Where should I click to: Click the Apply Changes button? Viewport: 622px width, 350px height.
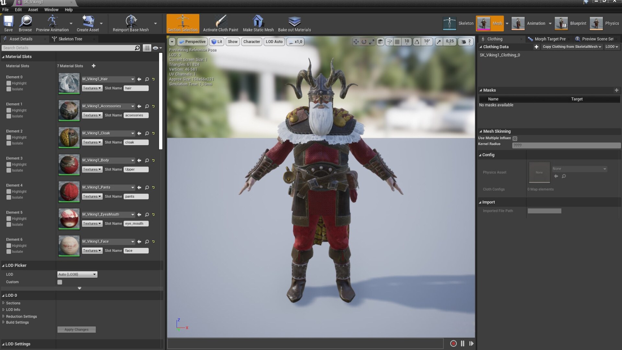point(76,329)
